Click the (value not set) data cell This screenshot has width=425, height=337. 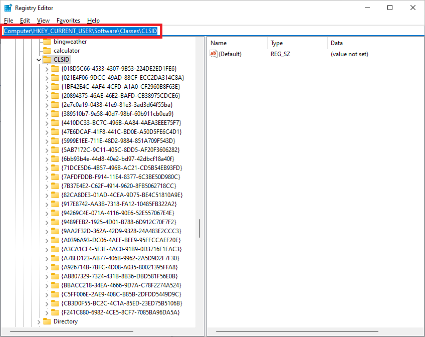(349, 54)
